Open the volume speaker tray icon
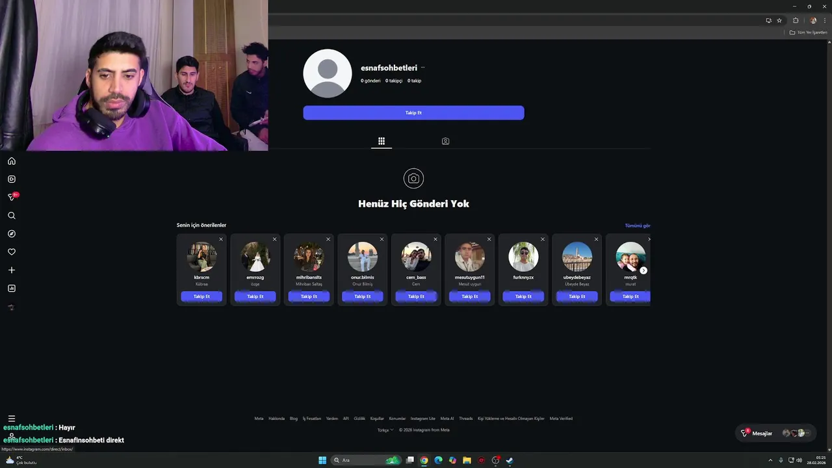The image size is (832, 468). (x=799, y=460)
